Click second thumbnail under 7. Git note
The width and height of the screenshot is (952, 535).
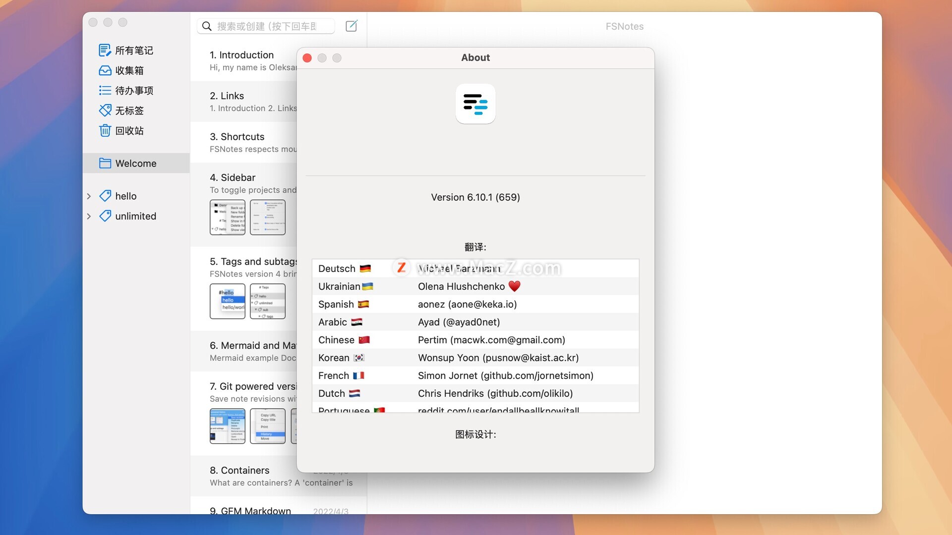pyautogui.click(x=268, y=426)
